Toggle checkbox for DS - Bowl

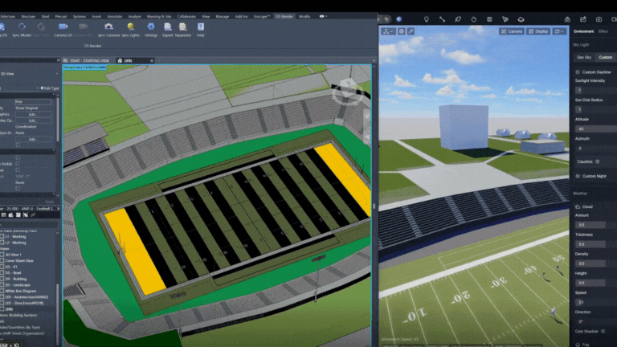[2, 273]
